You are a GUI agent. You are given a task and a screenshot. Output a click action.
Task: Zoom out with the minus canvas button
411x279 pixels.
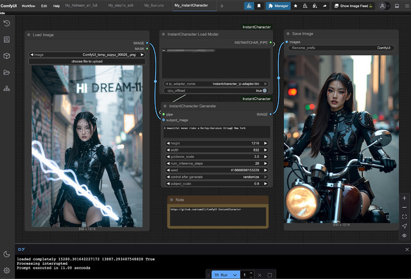pos(405,208)
